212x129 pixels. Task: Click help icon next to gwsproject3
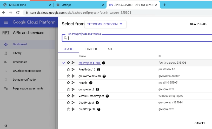[x=97, y=89]
